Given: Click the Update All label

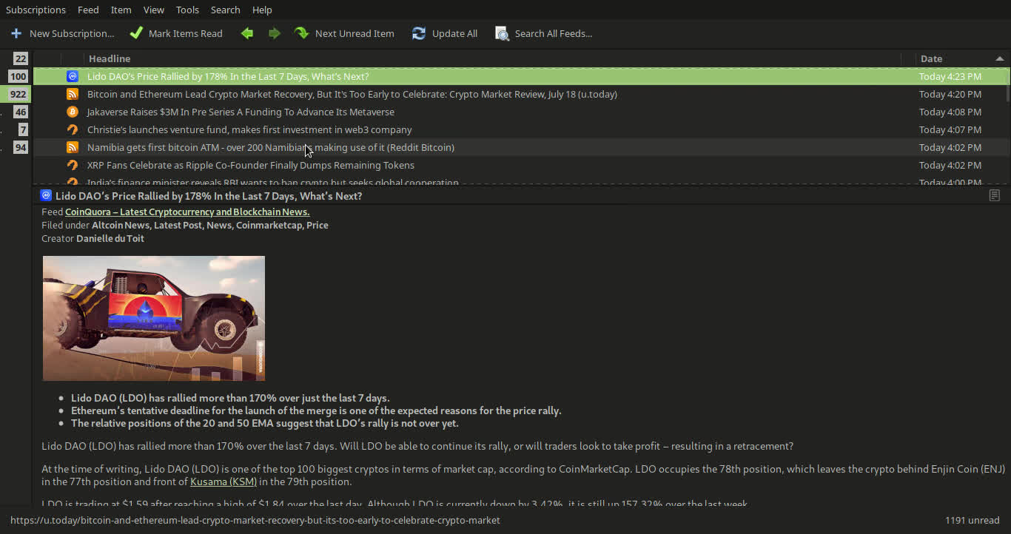Looking at the screenshot, I should (x=454, y=33).
